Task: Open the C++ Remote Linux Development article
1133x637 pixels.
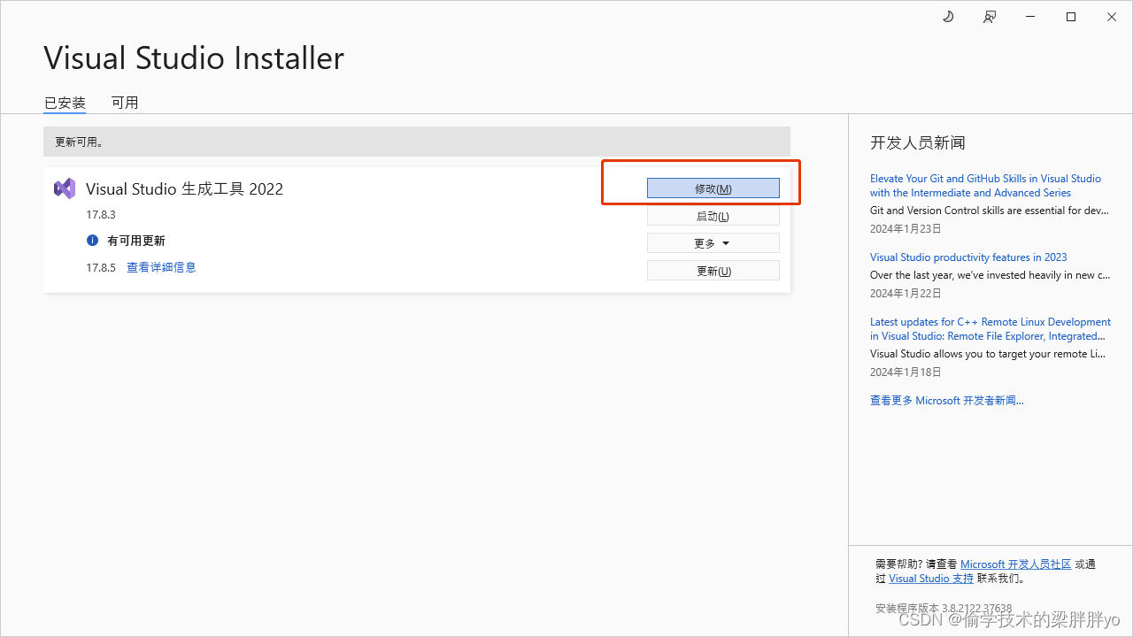Action: point(989,328)
